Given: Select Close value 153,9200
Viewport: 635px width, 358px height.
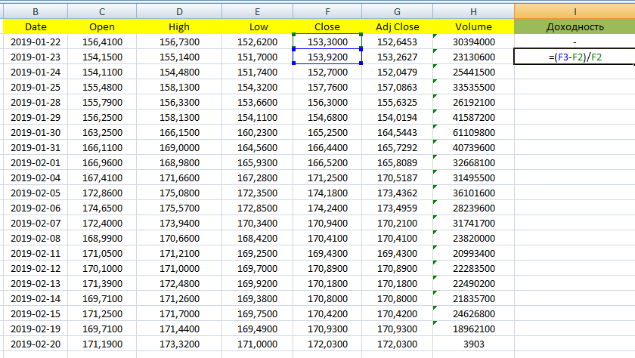Looking at the screenshot, I should pyautogui.click(x=327, y=57).
